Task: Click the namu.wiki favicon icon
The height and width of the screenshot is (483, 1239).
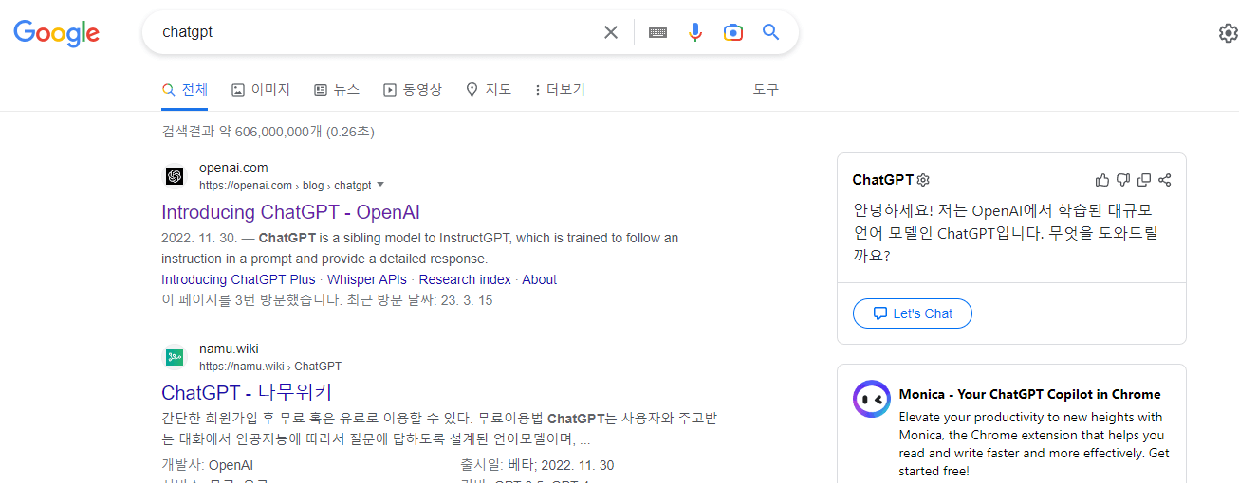Action: [x=175, y=357]
